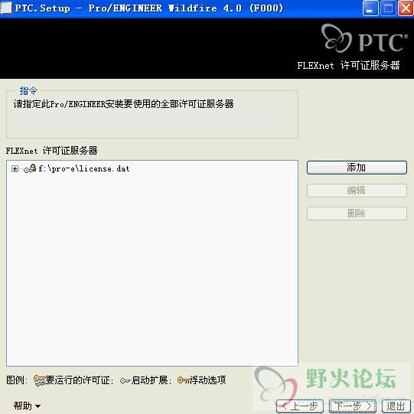Expand the f:\pro-e\license.dat tree node
The height and width of the screenshot is (414, 414).
(x=15, y=168)
